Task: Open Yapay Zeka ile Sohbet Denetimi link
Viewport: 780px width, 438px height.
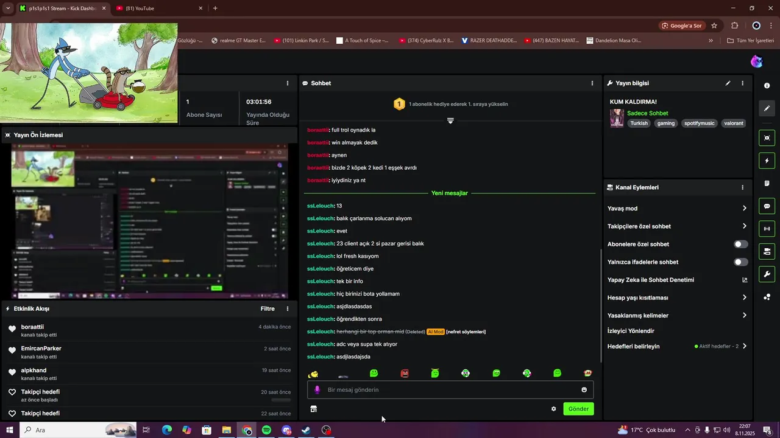Action: pyautogui.click(x=677, y=280)
